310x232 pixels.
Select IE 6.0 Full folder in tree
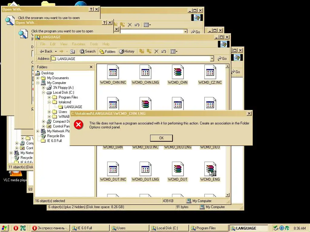pyautogui.click(x=54, y=141)
